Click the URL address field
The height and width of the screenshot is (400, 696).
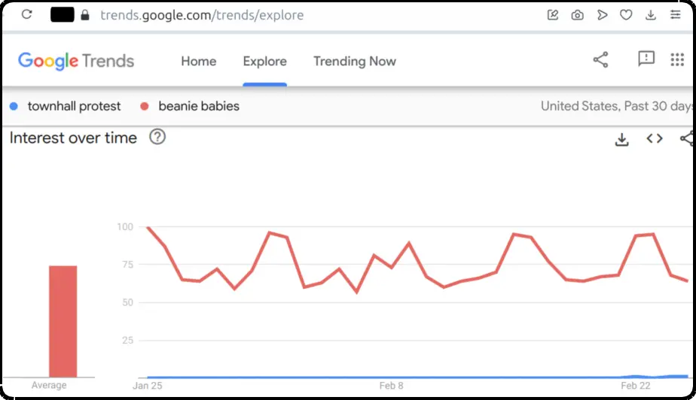point(202,15)
